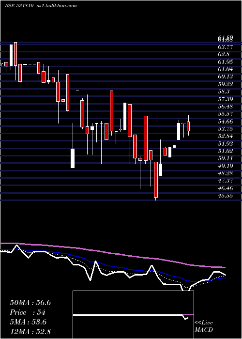Select the 55.57 axis value
Viewport: 242px width, 339px height.
tap(226, 114)
